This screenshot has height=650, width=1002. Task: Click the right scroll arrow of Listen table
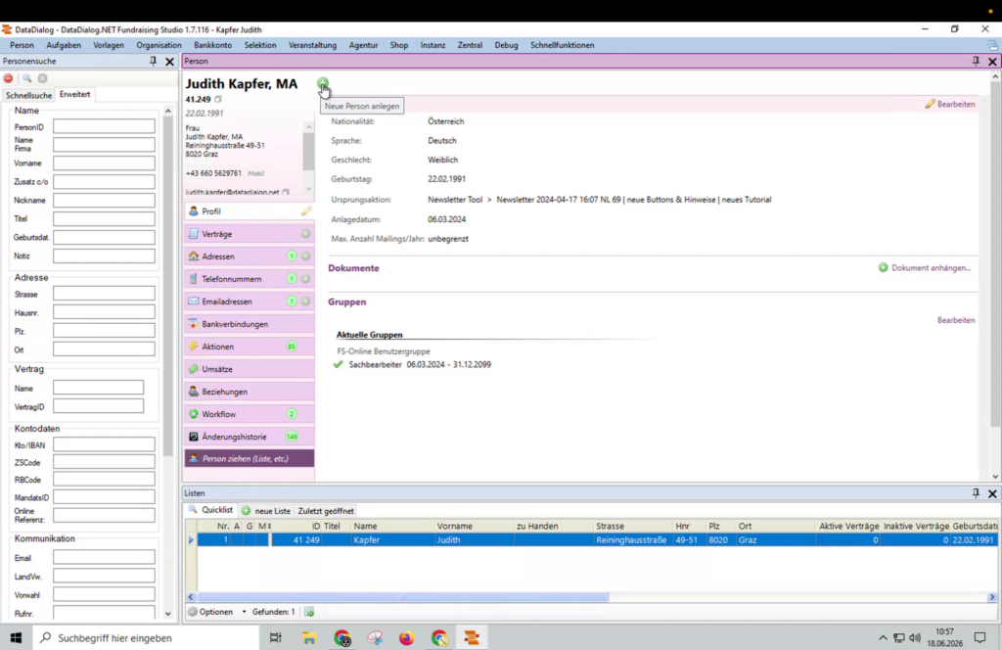pyautogui.click(x=992, y=597)
